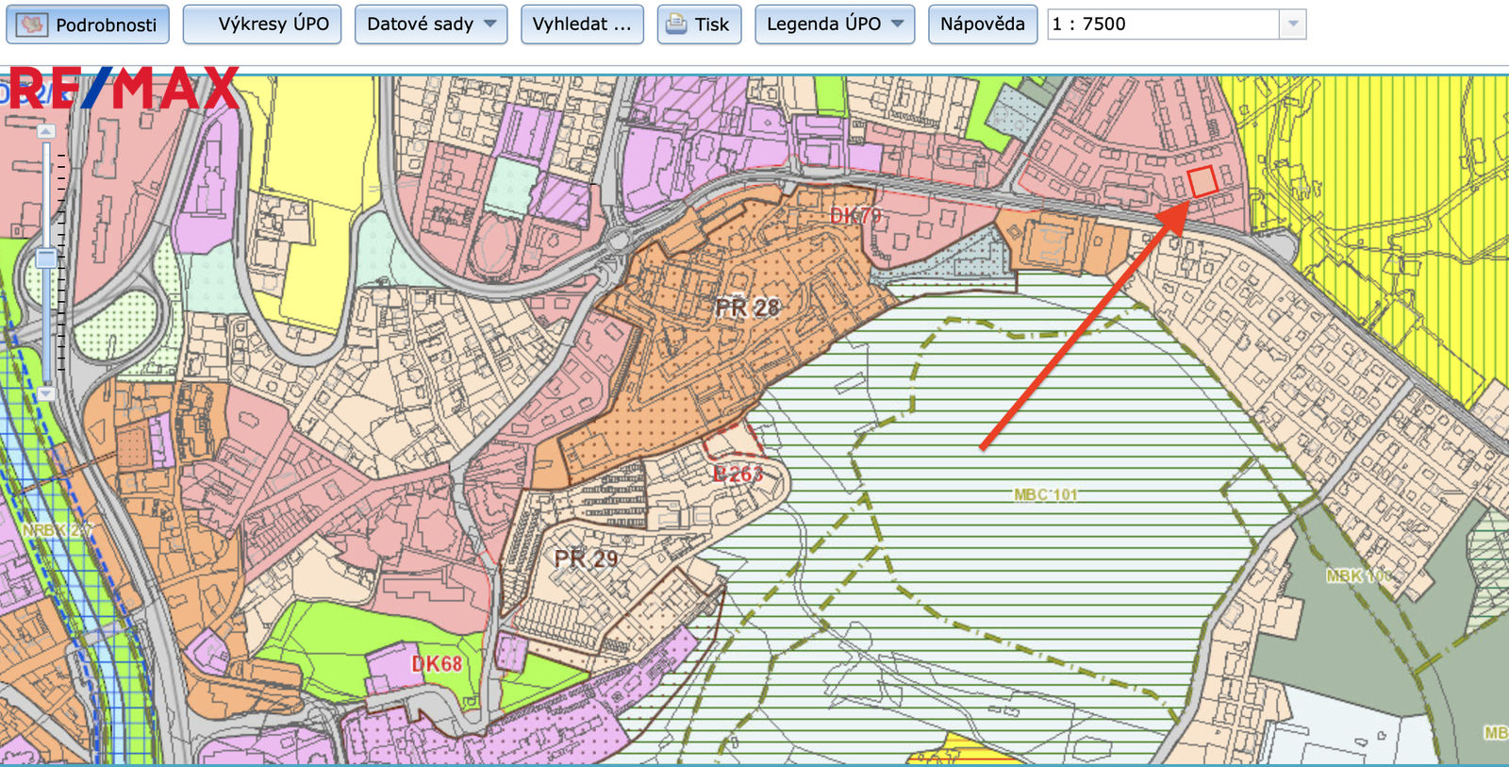The height and width of the screenshot is (767, 1509).
Task: Print the map with Tisk
Action: click(699, 25)
